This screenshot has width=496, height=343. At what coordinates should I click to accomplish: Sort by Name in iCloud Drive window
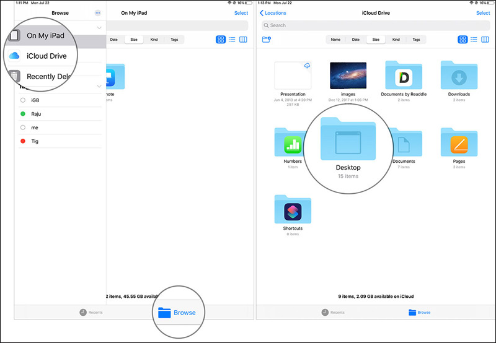(x=335, y=40)
